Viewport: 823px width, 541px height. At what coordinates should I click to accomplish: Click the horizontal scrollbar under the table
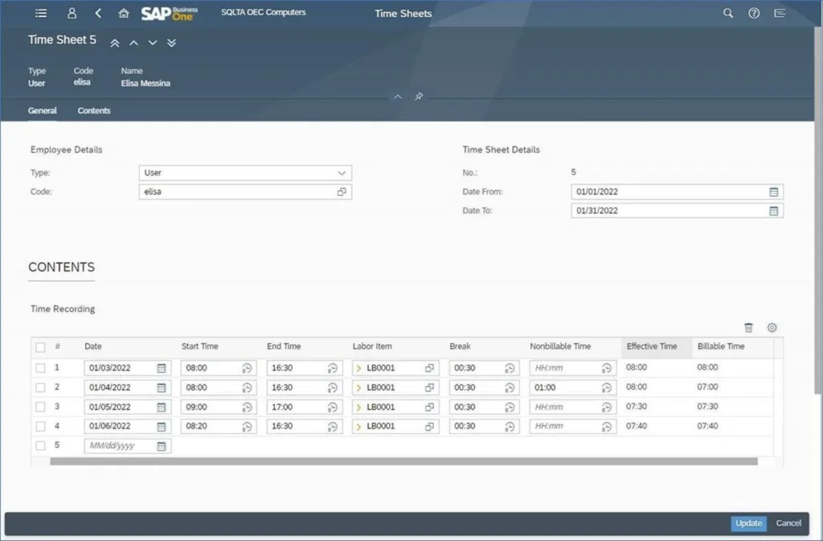coord(403,461)
